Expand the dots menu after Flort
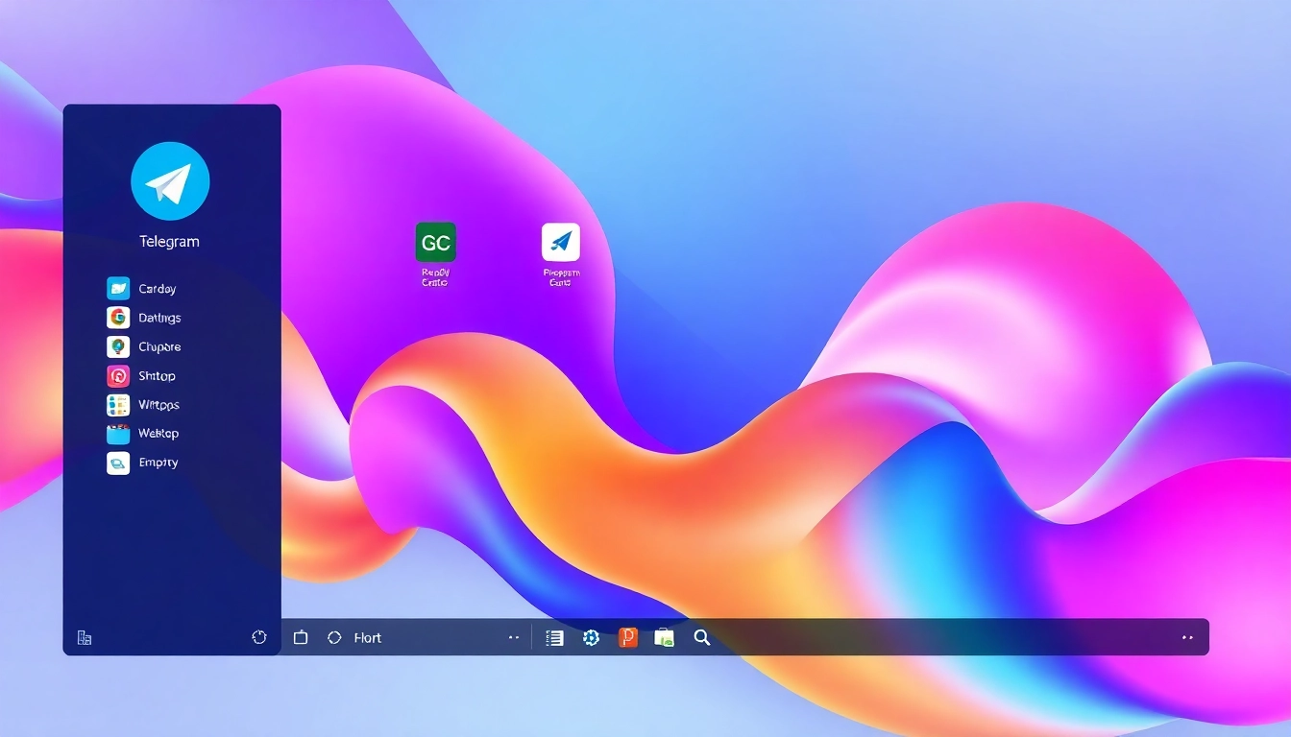Screen dimensions: 1291x737 click(x=514, y=637)
